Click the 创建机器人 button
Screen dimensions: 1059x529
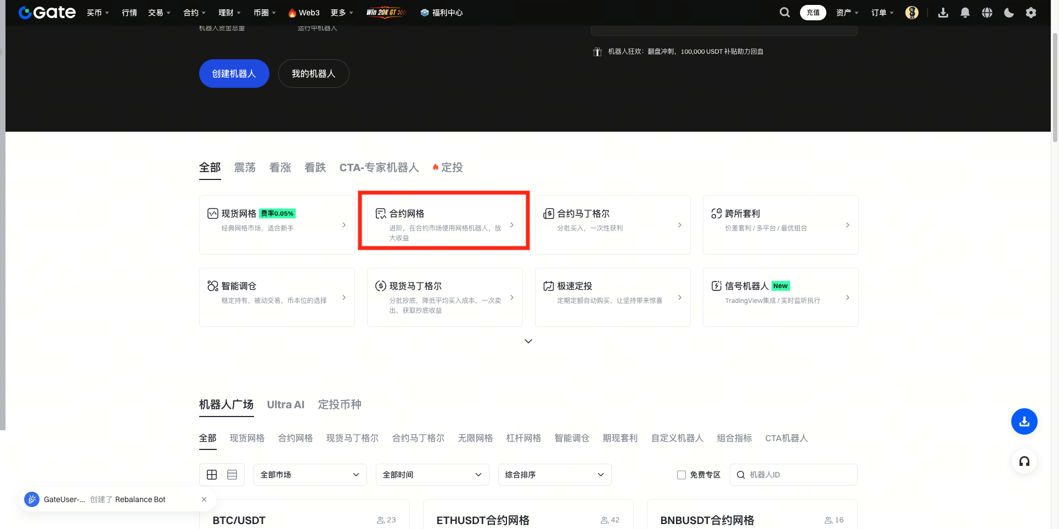[x=234, y=74]
